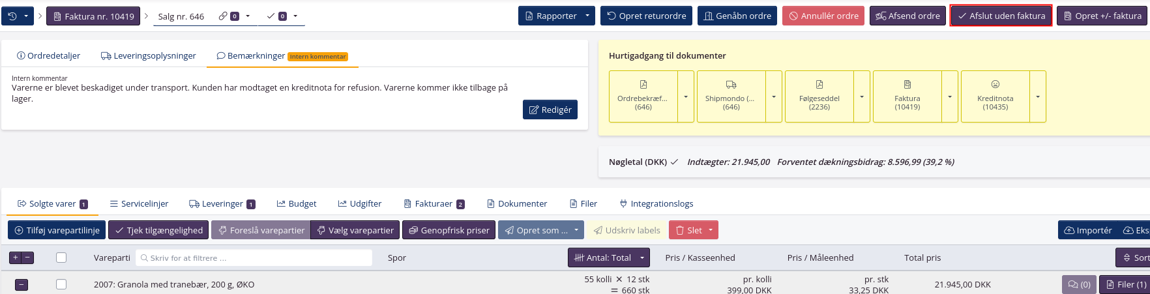Select the Bemærkninger tab
1150x294 pixels.
(x=282, y=55)
